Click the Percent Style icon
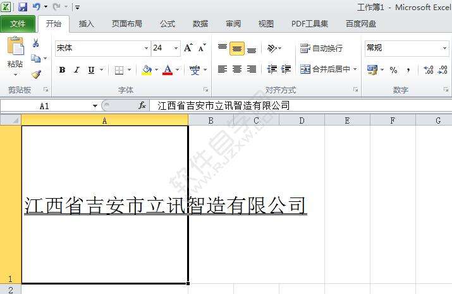Viewport: 452px width, 294px height. 393,69
